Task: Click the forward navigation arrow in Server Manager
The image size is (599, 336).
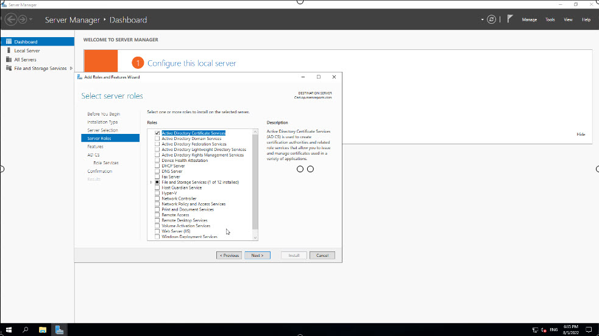Action: [23, 19]
